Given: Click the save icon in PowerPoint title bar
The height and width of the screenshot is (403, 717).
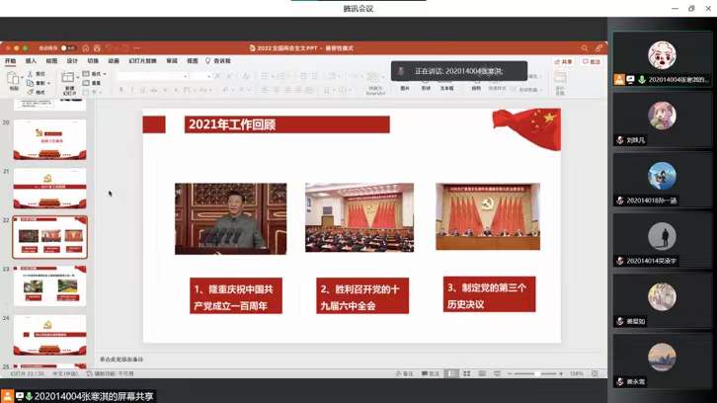Looking at the screenshot, I should (x=97, y=48).
